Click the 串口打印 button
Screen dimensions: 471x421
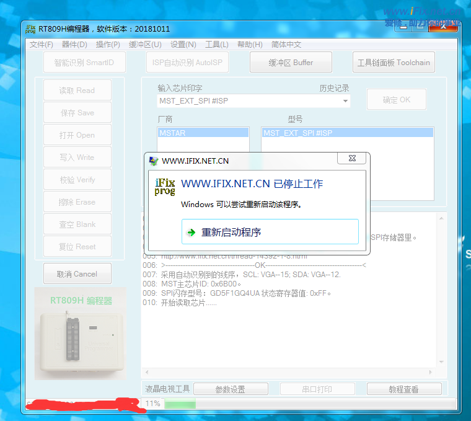point(317,389)
